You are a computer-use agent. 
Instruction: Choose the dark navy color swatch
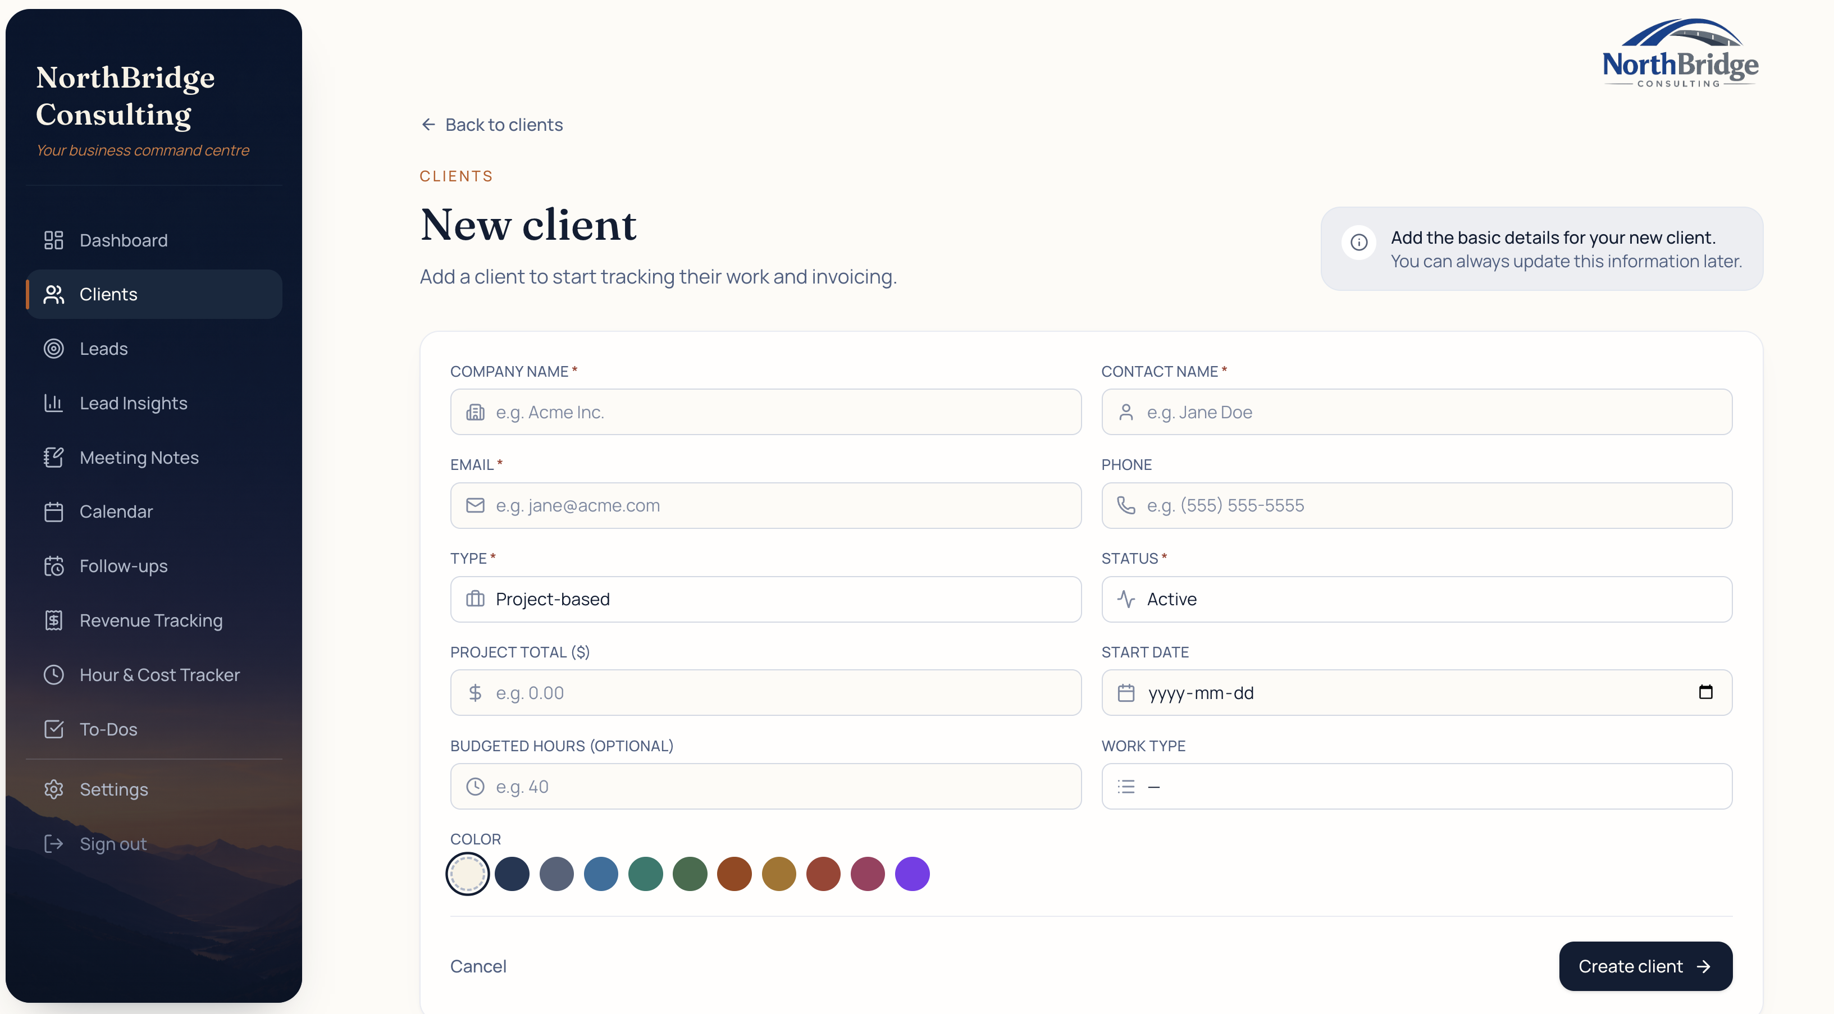512,874
